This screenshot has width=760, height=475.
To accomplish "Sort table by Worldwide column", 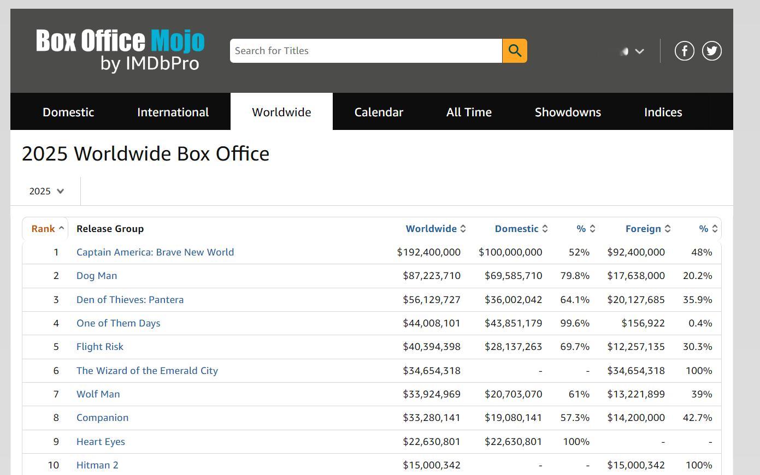I will pos(435,229).
